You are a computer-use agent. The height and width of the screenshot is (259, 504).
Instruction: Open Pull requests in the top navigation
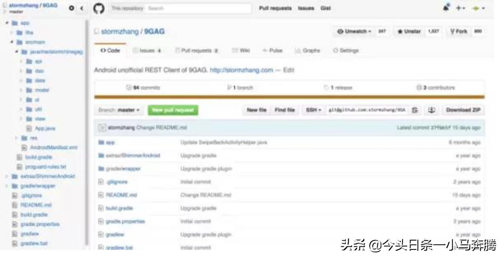pyautogui.click(x=275, y=8)
